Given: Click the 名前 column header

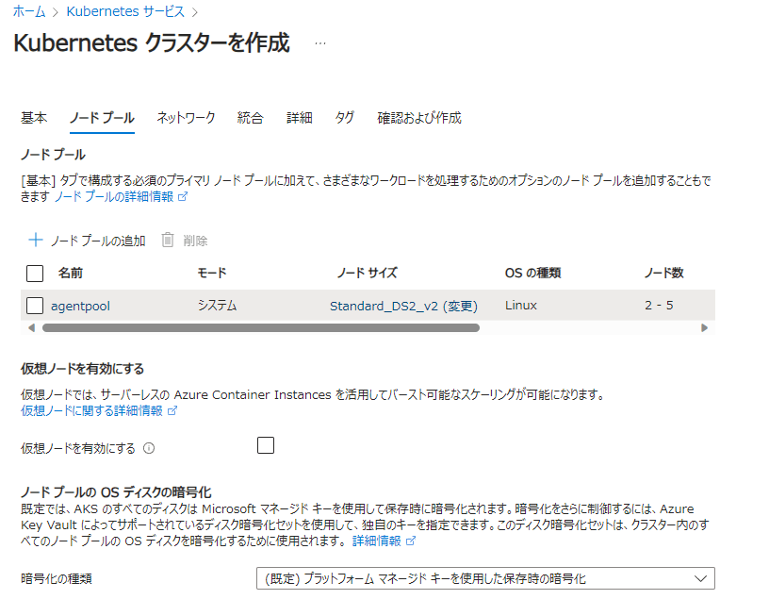Looking at the screenshot, I should 70,273.
